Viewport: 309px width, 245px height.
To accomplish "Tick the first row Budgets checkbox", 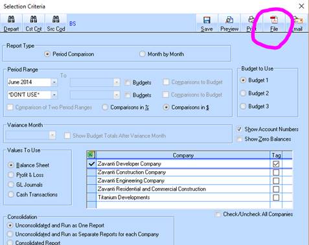I will pos(128,82).
